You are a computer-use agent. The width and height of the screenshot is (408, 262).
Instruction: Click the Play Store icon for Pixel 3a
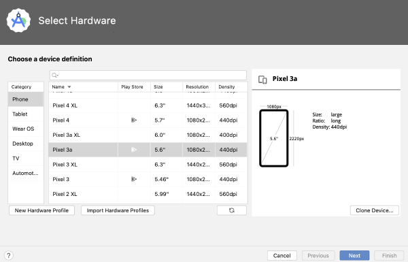point(134,150)
